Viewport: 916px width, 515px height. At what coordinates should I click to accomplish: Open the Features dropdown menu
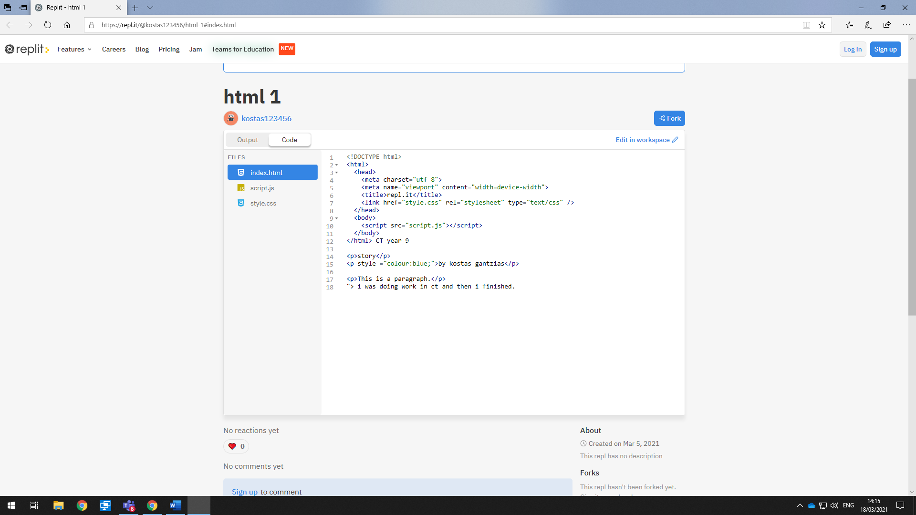(x=74, y=49)
